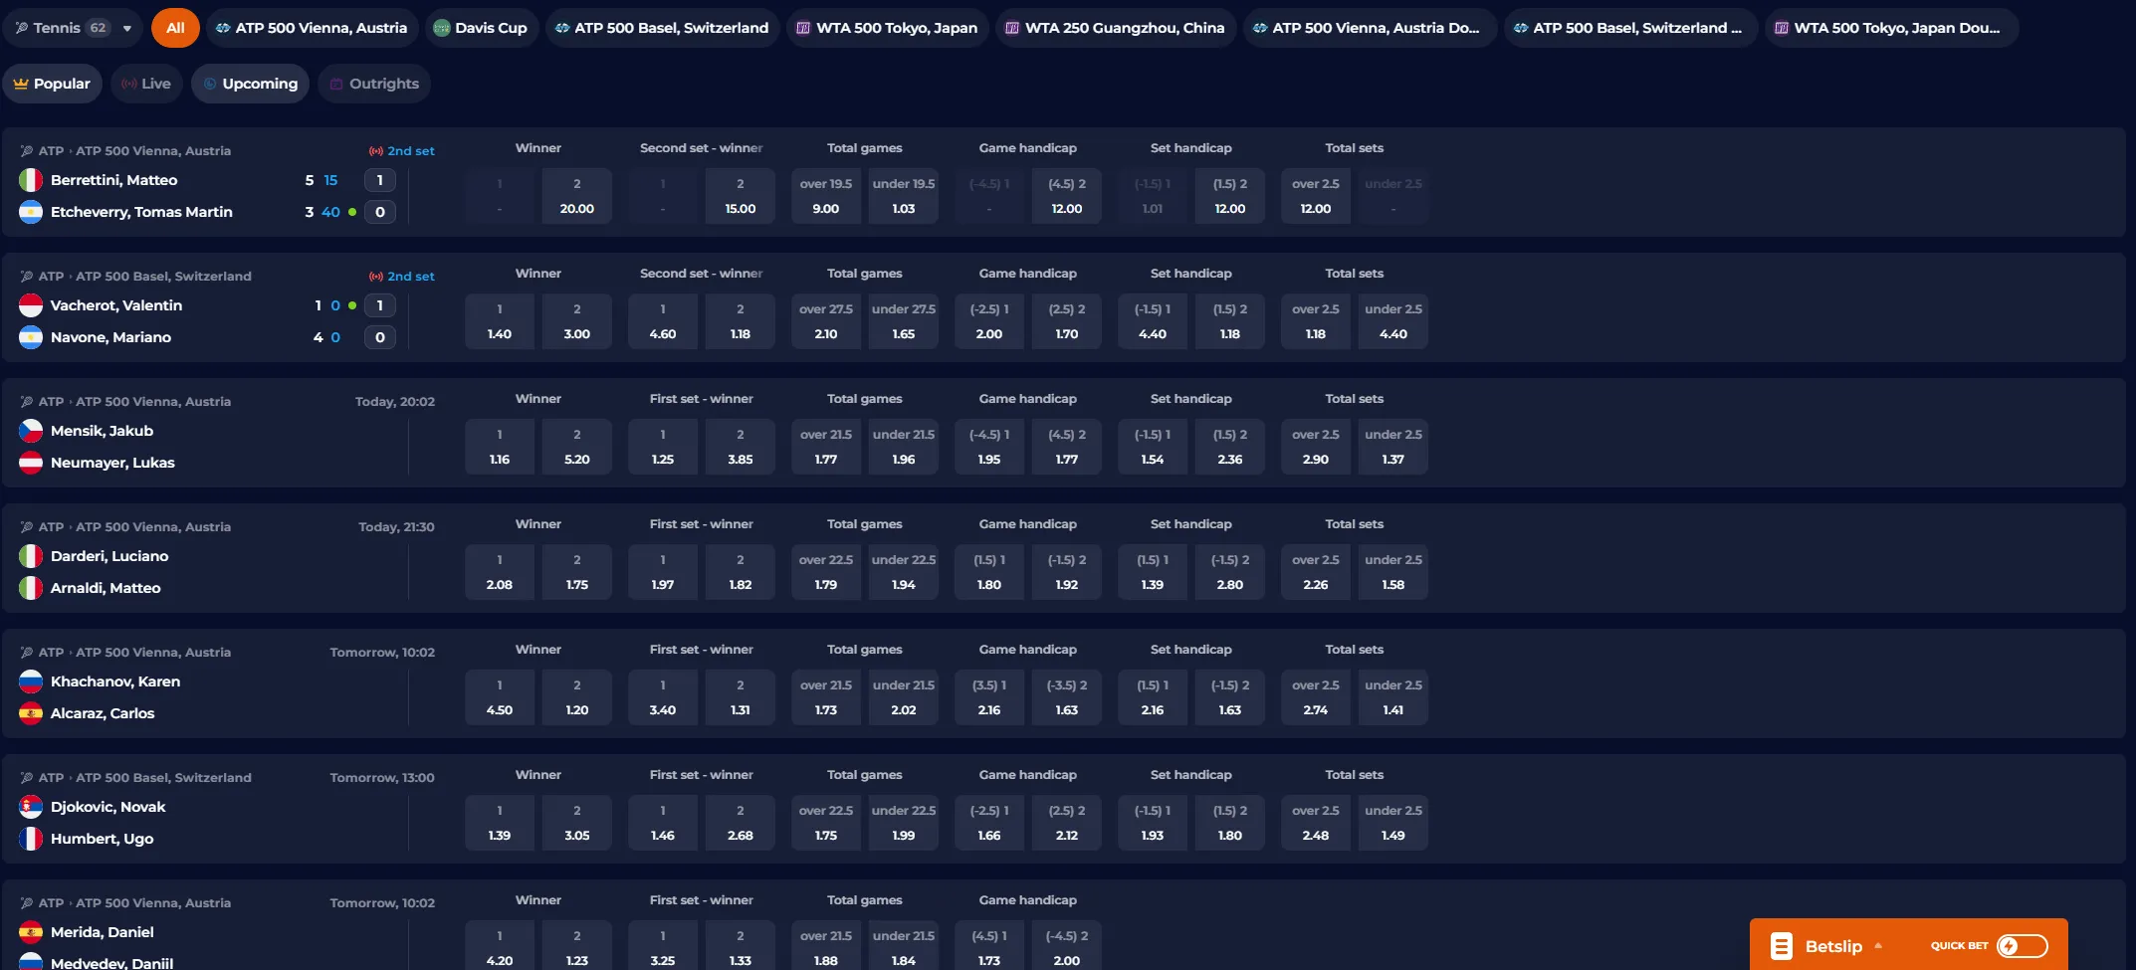
Task: Select the All filter chip
Action: (x=175, y=28)
